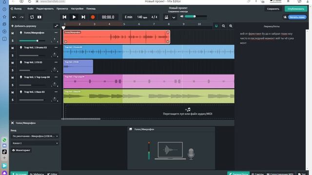312x175 pixels.
Task: Skip back to the project start
Action: (64, 17)
